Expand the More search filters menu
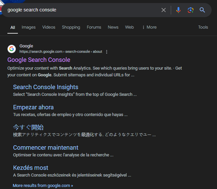This screenshot has width=217, height=189. [150, 27]
